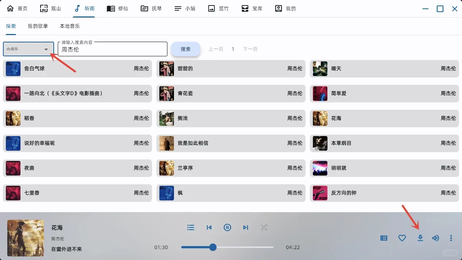
Task: Open more options with the three-dot icon
Action: 451,238
